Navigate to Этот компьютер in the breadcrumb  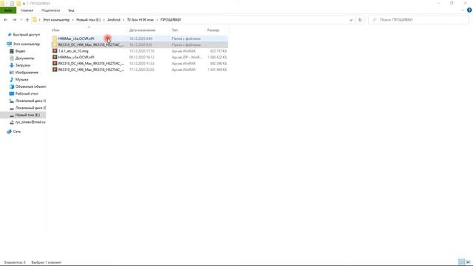pos(56,20)
